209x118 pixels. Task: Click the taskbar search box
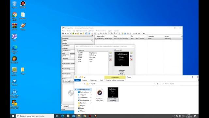point(35,116)
